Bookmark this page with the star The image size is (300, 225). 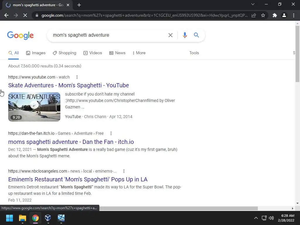(x=263, y=15)
